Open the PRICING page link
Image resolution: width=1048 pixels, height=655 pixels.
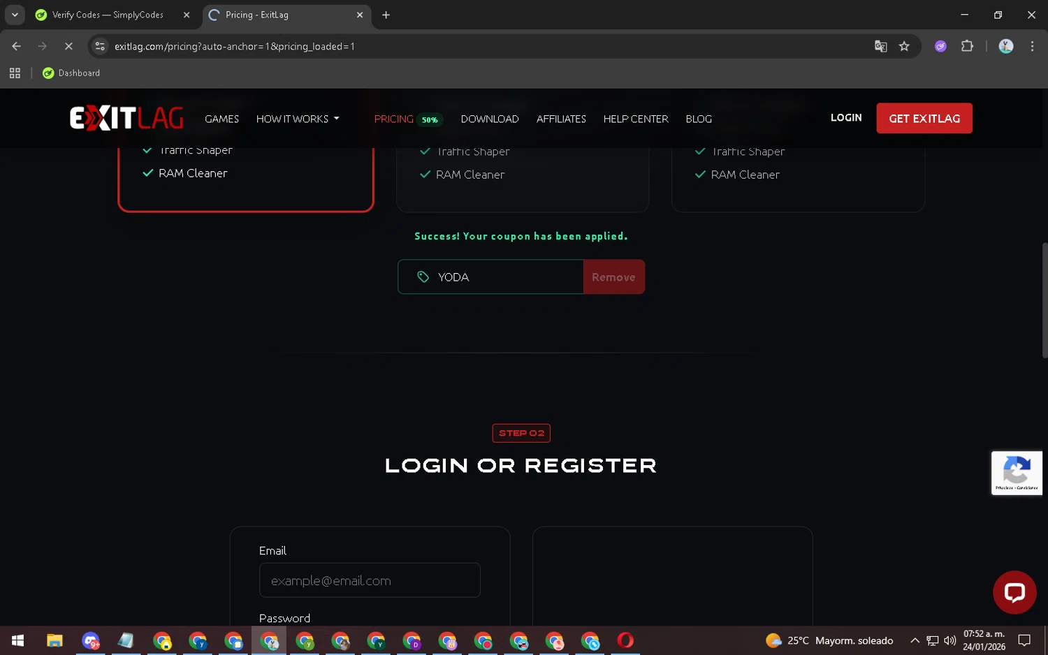393,119
